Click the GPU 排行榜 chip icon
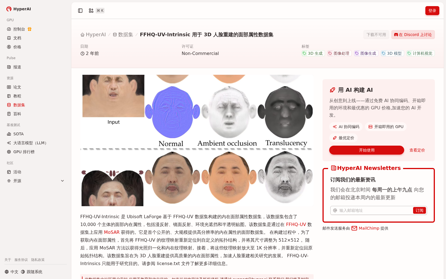 [9, 152]
